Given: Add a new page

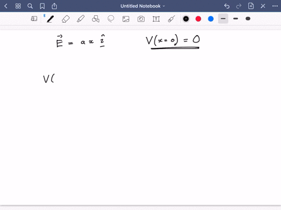Looking at the screenshot, I should point(251,6).
